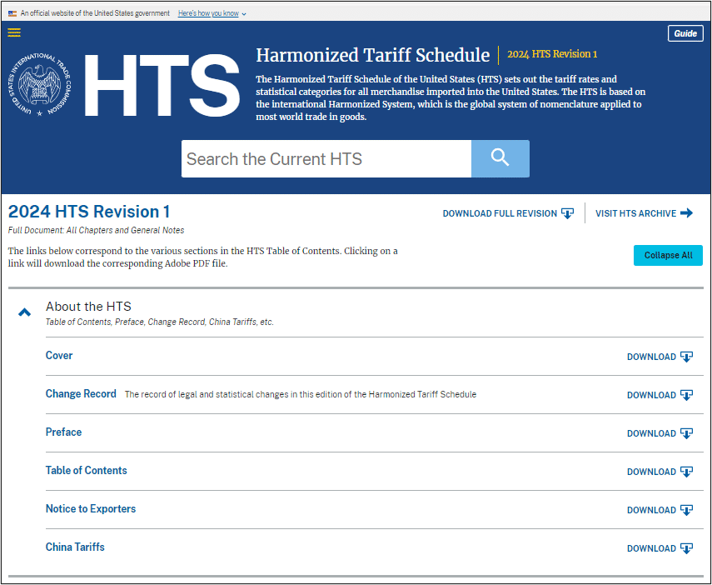Click the Collapse All button
Viewport: 712px width, 585px height.
coord(668,256)
